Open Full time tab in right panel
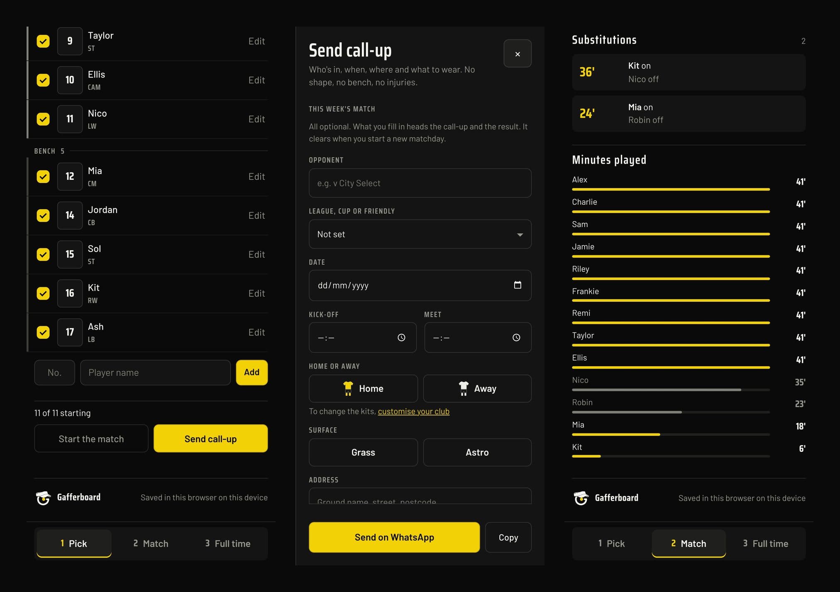The image size is (840, 592). (766, 543)
